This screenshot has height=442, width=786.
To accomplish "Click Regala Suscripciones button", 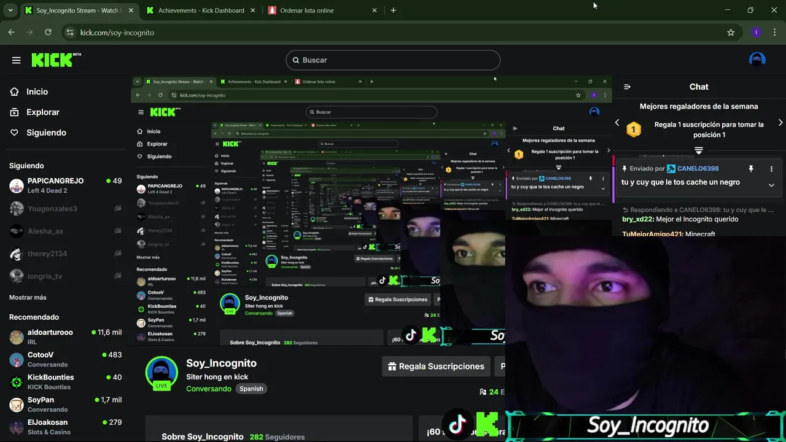I will [436, 366].
